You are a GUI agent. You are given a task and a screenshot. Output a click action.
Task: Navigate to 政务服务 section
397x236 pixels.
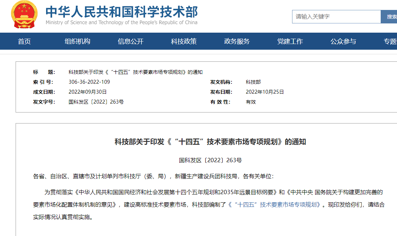pyautogui.click(x=237, y=42)
